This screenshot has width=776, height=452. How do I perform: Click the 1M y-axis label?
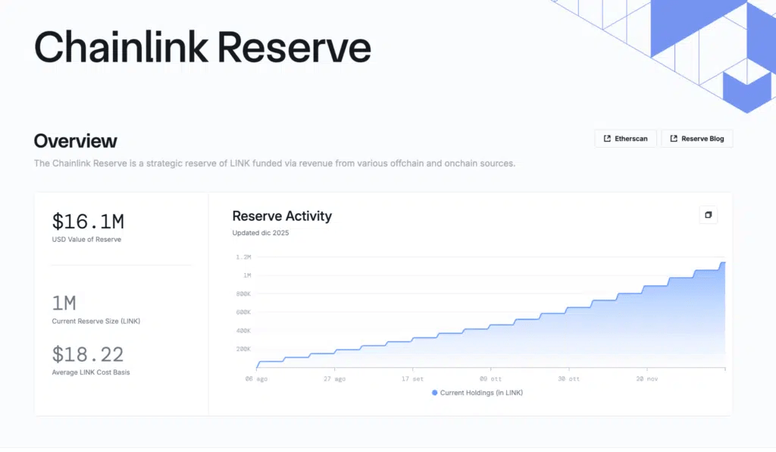(247, 275)
